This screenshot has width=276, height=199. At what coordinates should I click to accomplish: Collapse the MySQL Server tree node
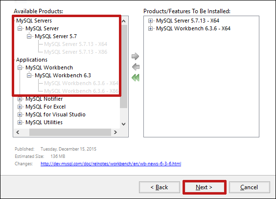[x=20, y=28]
